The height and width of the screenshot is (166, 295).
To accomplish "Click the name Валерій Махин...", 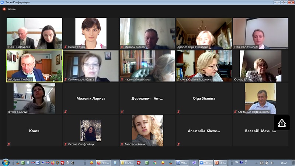I will (261, 131).
